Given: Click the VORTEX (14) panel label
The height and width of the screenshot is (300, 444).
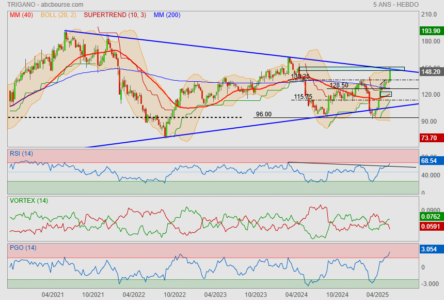Looking at the screenshot, I should click(29, 201).
